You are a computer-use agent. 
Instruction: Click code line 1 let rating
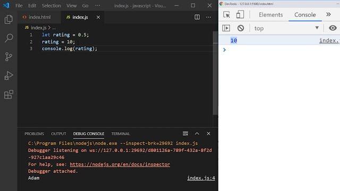[x=65, y=35]
